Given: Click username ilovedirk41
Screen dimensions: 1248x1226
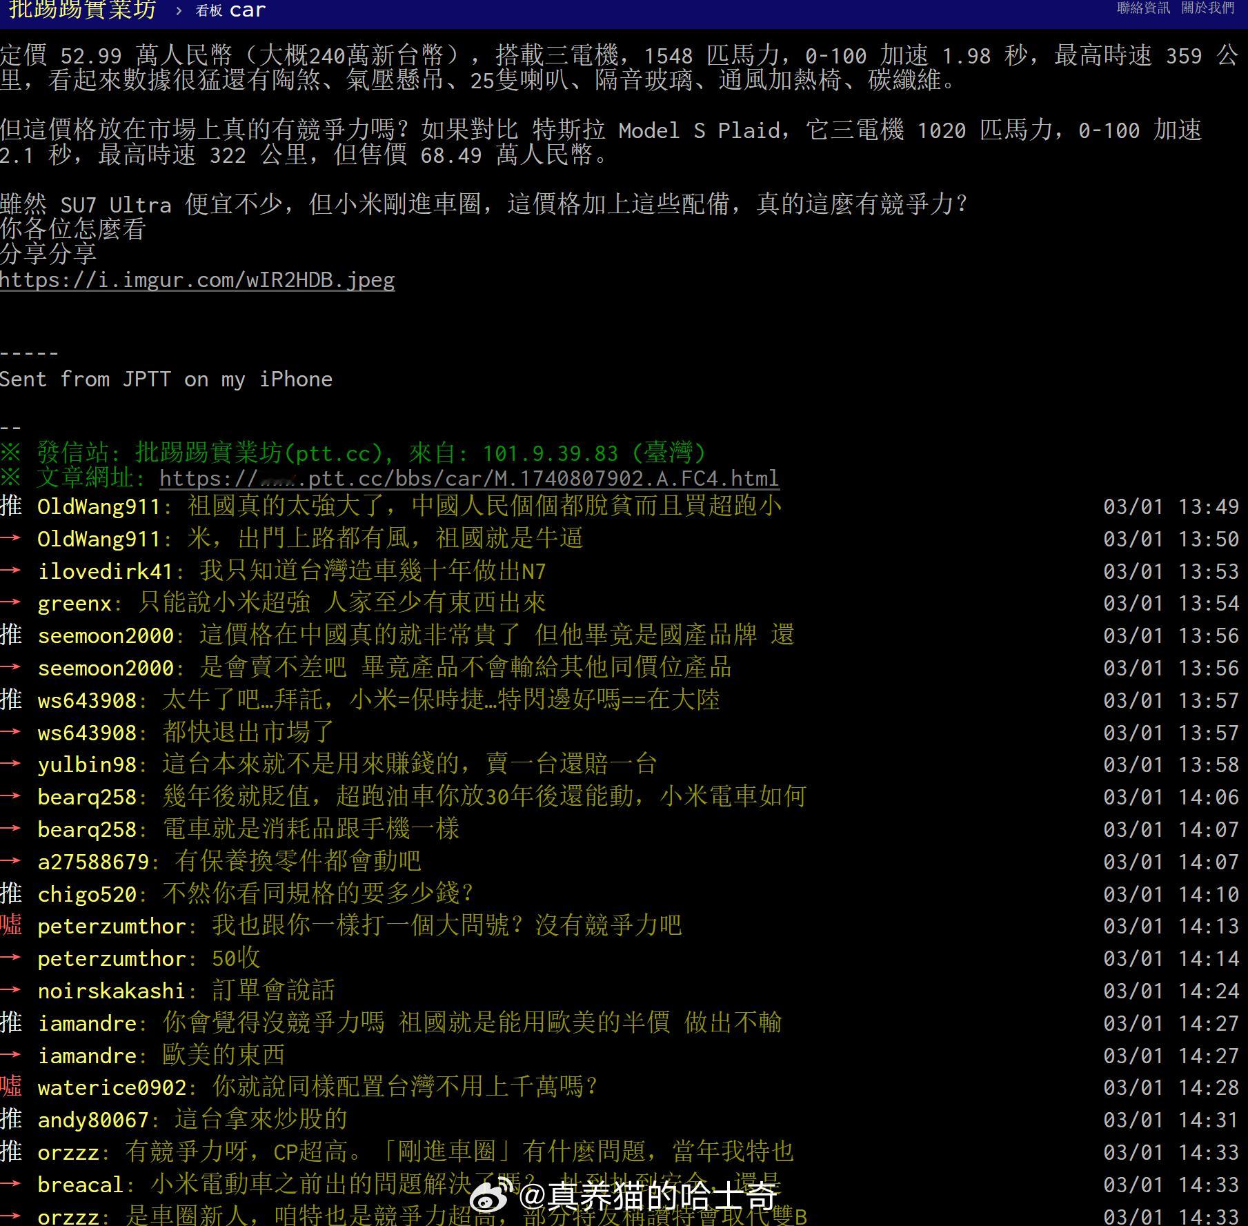Looking at the screenshot, I should pyautogui.click(x=105, y=572).
